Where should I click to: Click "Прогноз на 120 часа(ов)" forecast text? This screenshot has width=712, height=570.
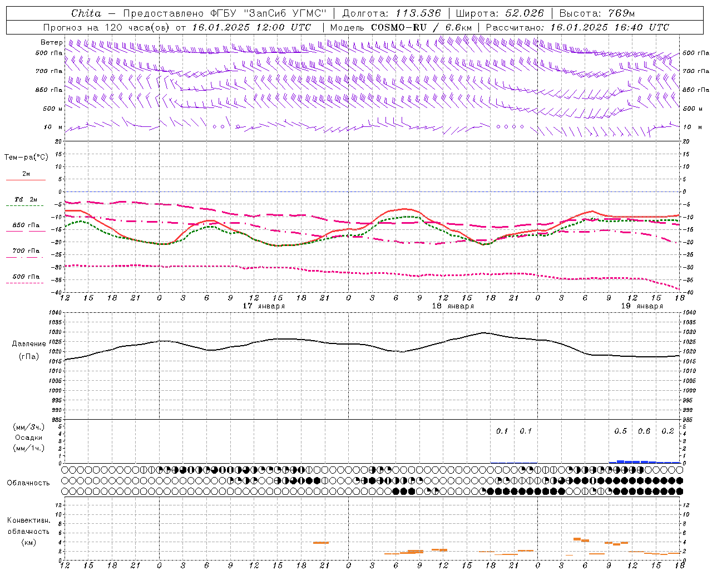[x=107, y=27]
